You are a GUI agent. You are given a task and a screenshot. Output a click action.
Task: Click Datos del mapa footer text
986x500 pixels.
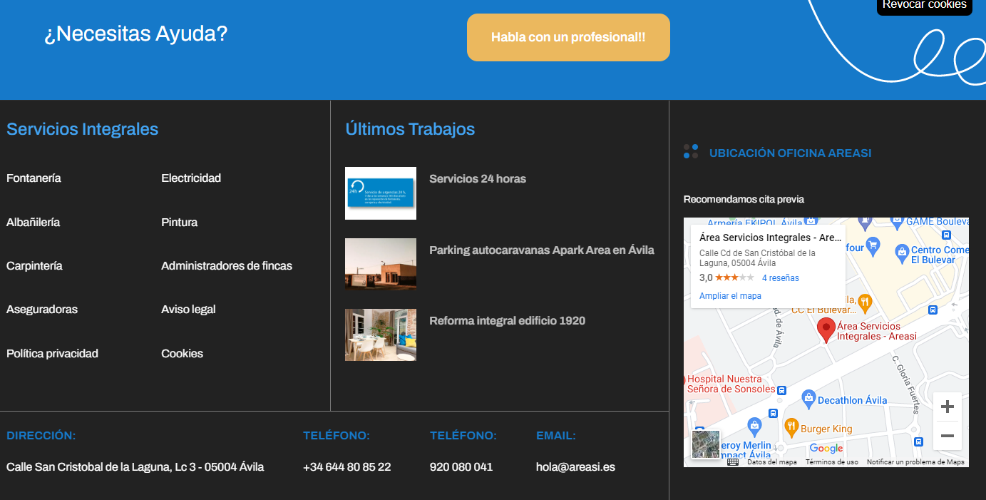tap(772, 462)
